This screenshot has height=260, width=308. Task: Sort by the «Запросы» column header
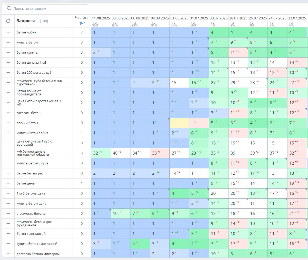point(26,21)
